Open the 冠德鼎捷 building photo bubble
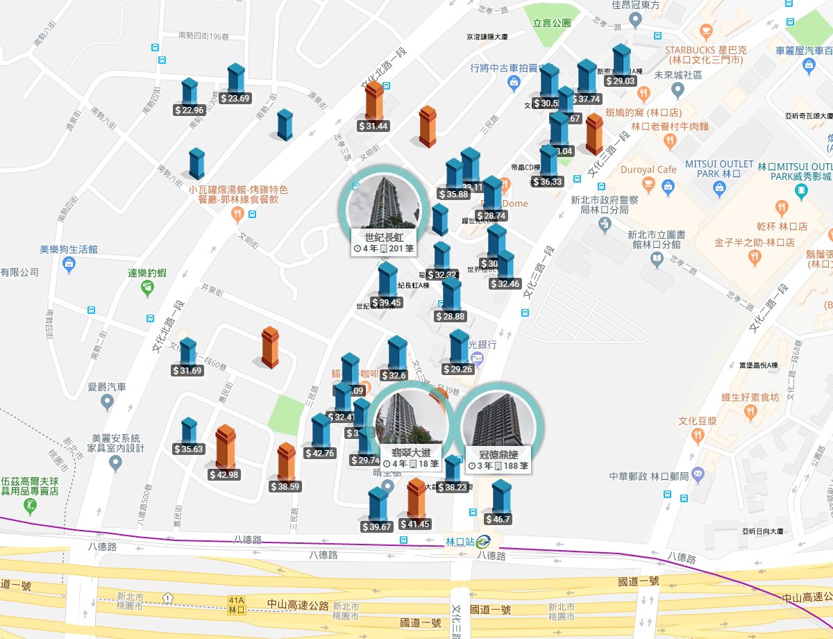The image size is (833, 639). [x=498, y=426]
